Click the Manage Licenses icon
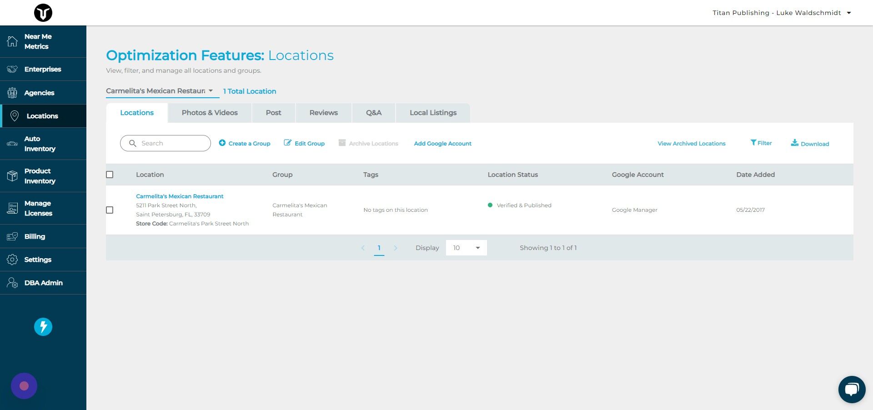This screenshot has width=873, height=410. 12,208
